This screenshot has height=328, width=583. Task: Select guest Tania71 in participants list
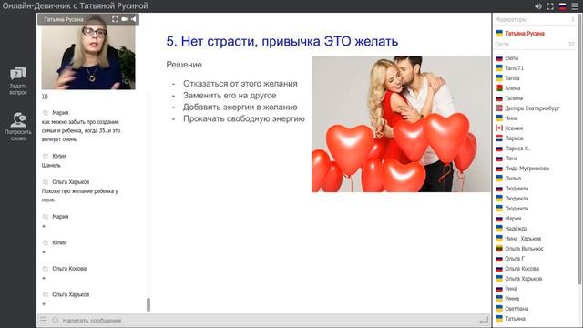514,68
